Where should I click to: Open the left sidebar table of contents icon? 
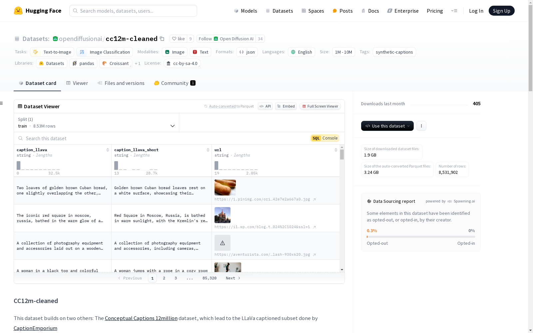point(2,103)
